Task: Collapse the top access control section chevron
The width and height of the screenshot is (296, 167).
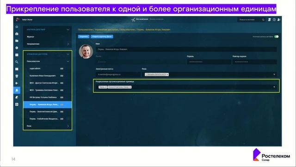Action: coord(68,30)
